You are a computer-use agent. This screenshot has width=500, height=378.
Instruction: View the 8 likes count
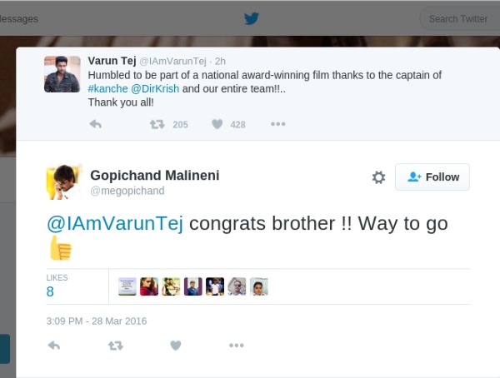pos(50,291)
